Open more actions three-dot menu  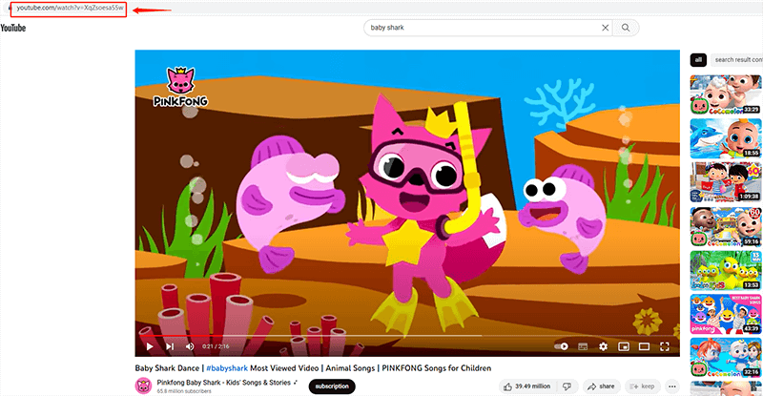(672, 386)
